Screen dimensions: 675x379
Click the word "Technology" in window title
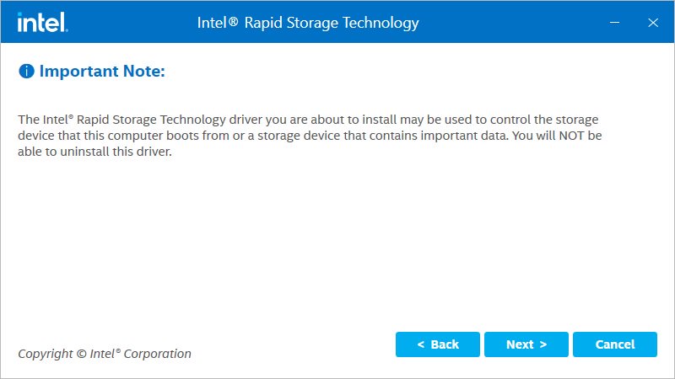386,23
